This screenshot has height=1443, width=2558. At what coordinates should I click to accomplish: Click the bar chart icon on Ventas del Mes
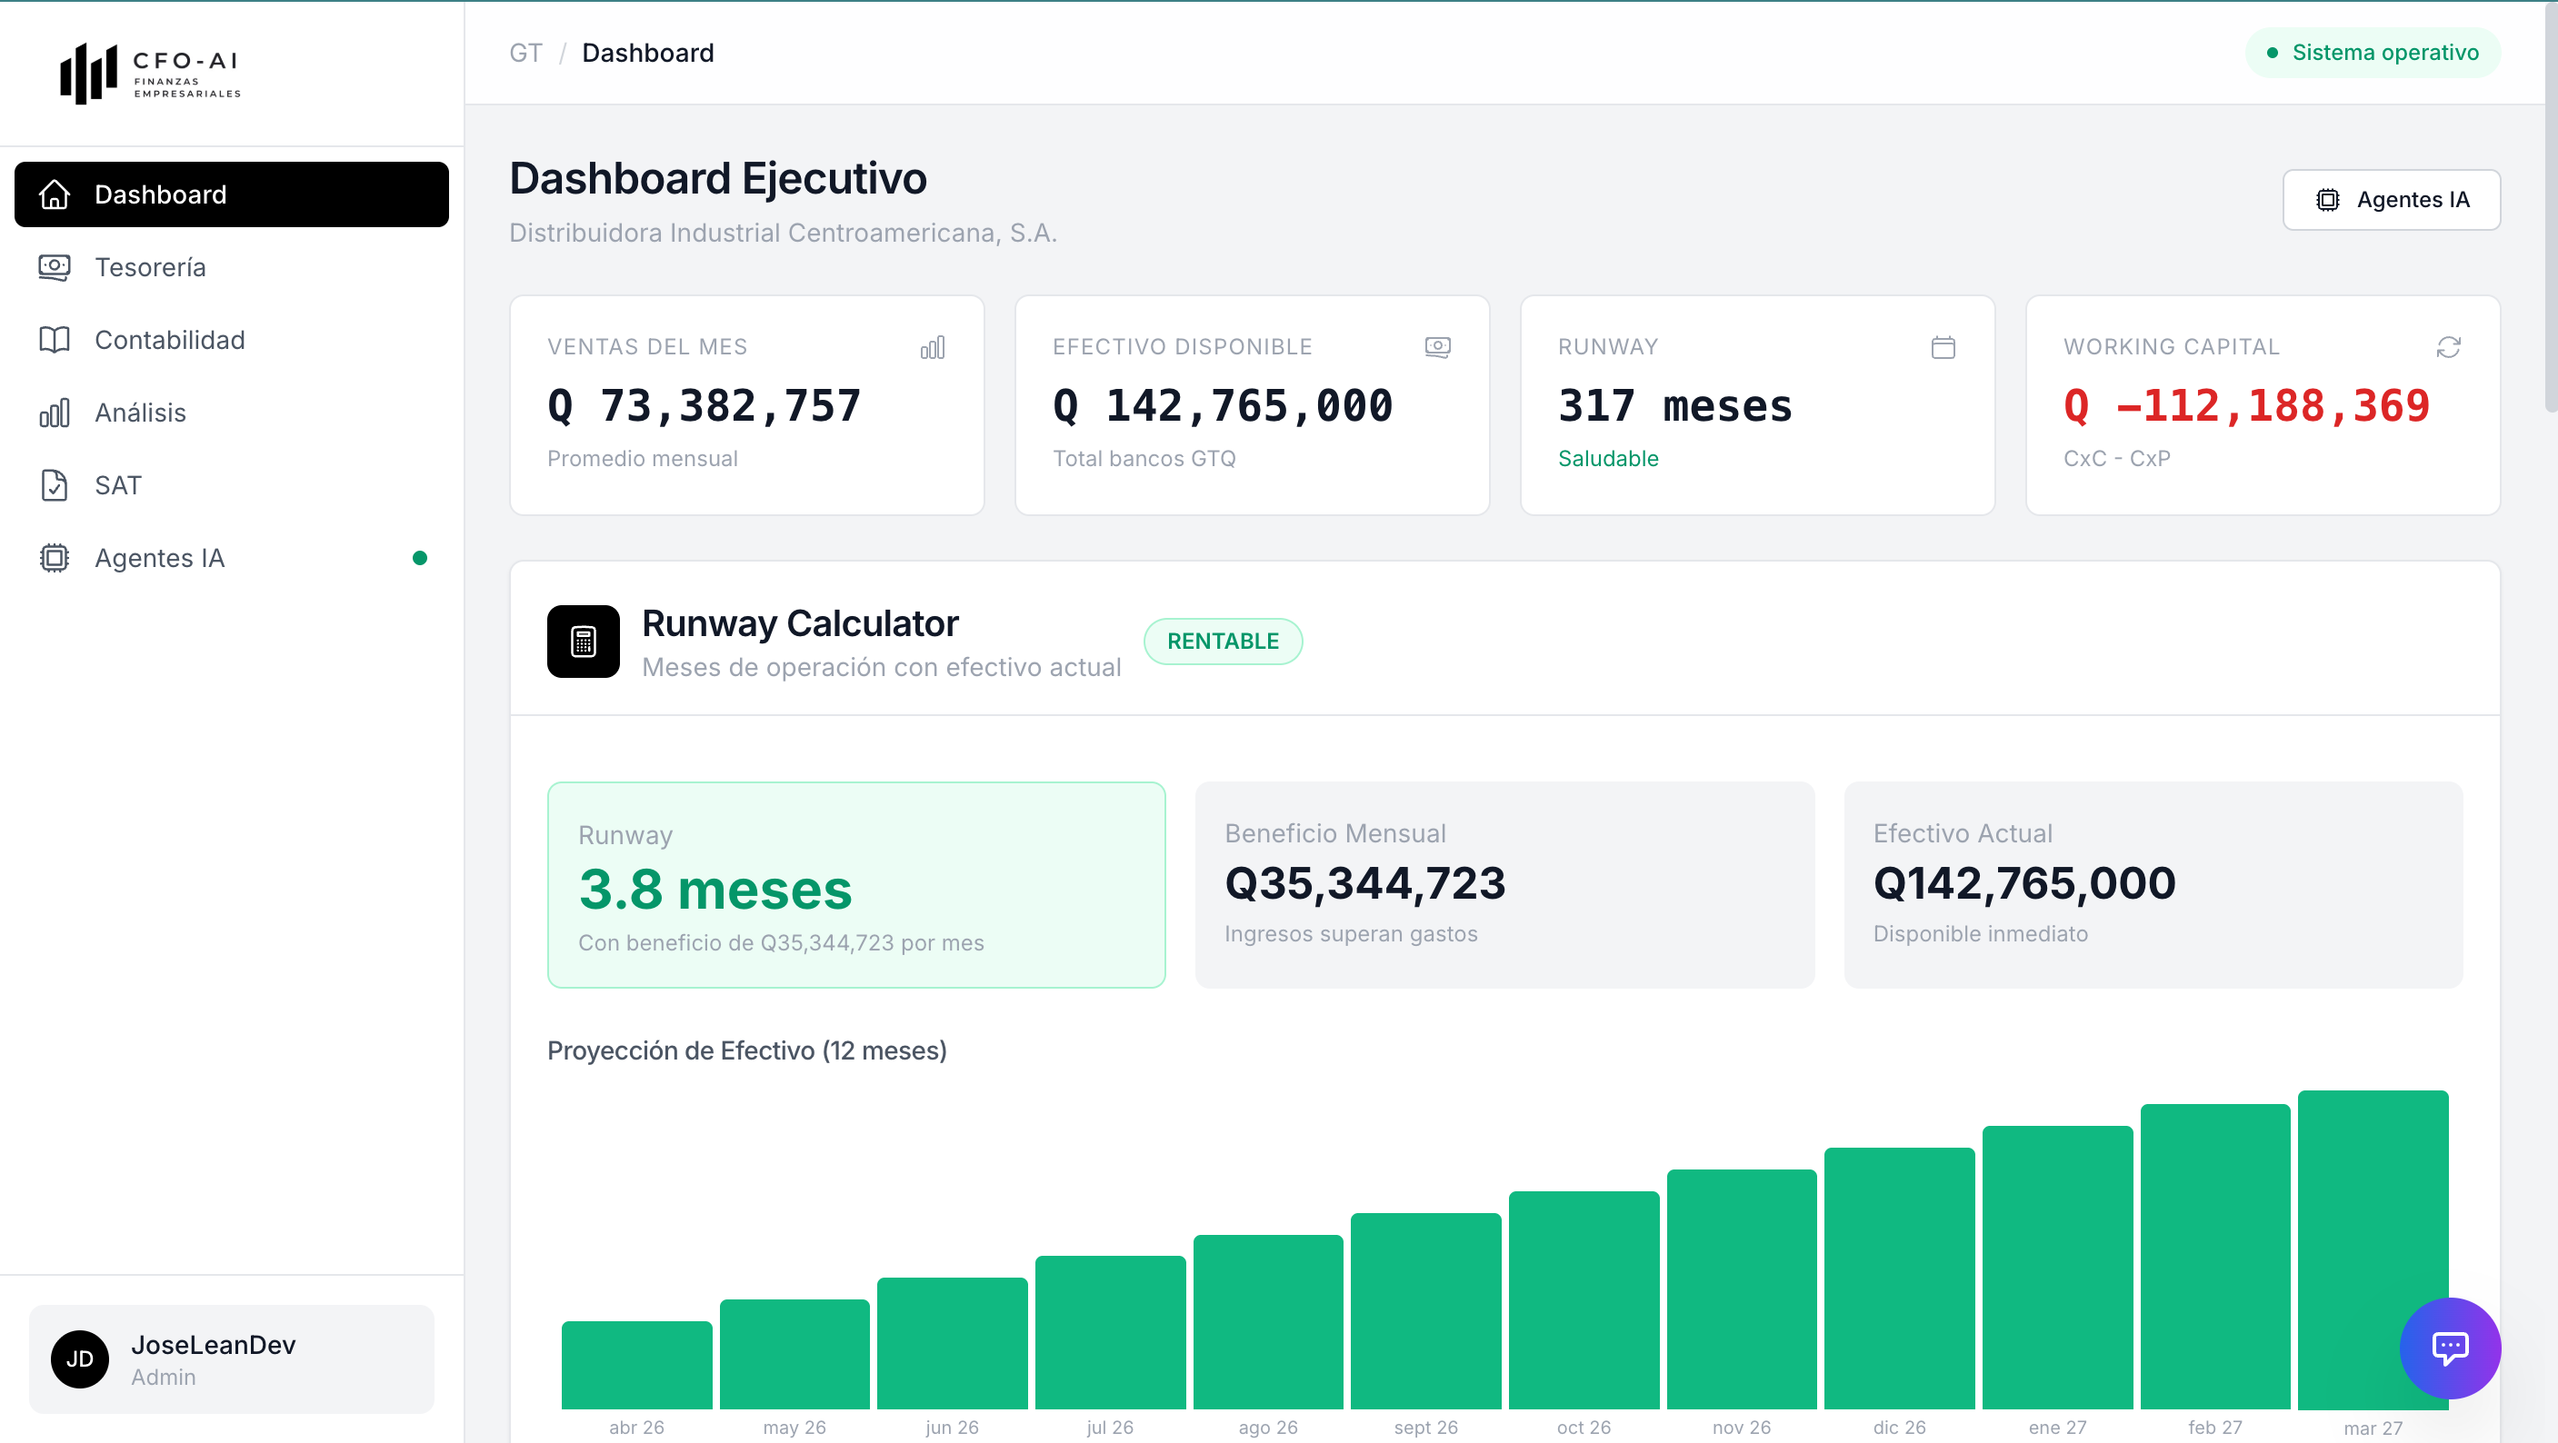coord(933,347)
